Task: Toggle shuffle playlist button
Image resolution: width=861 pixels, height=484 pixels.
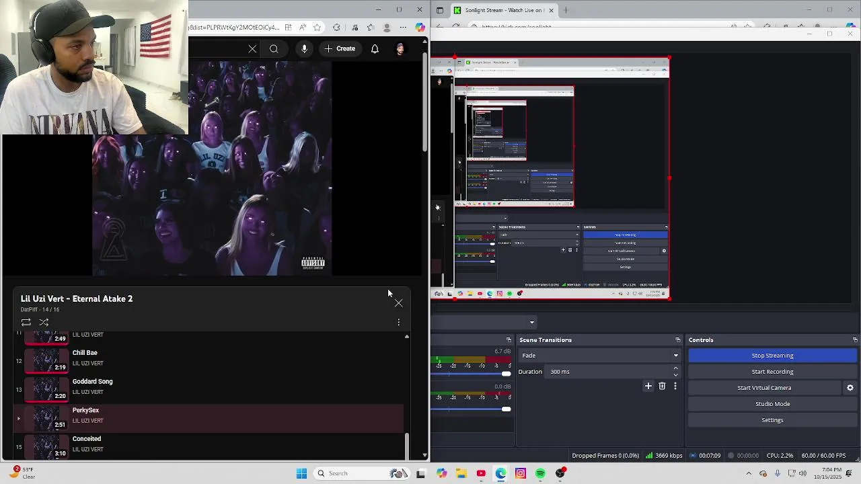Action: click(44, 323)
